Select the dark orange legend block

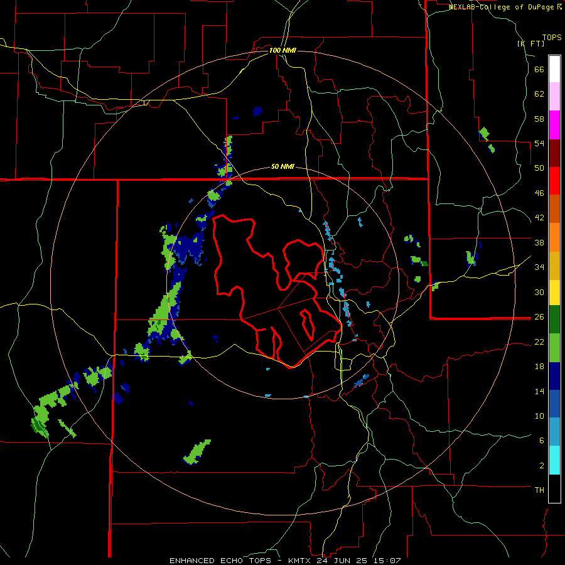(x=554, y=208)
